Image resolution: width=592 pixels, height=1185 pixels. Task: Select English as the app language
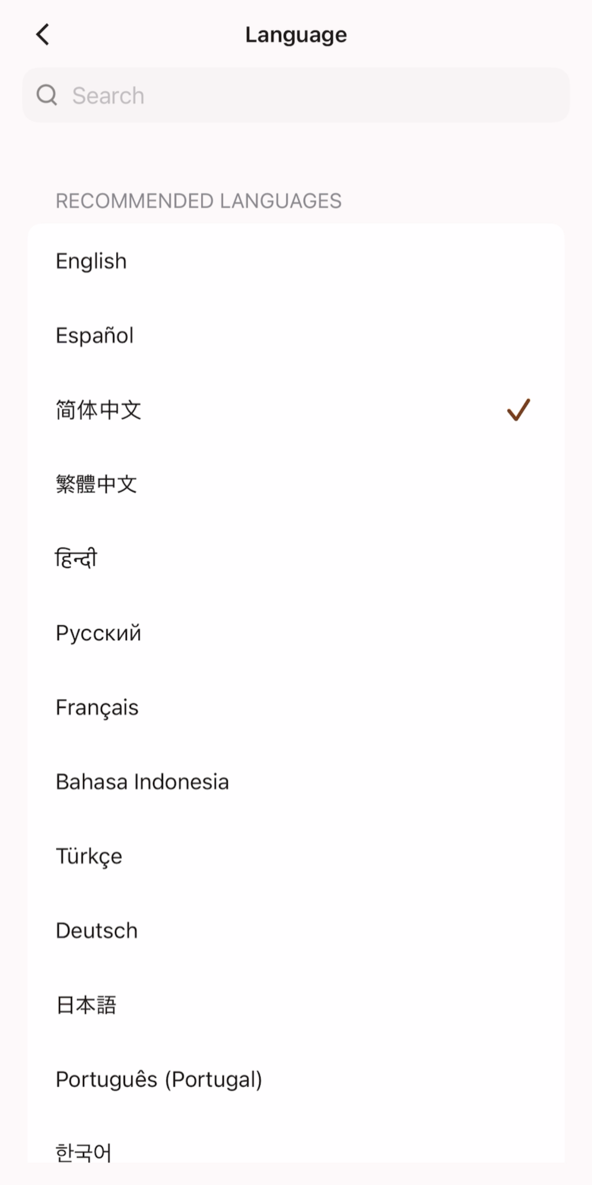(x=90, y=261)
